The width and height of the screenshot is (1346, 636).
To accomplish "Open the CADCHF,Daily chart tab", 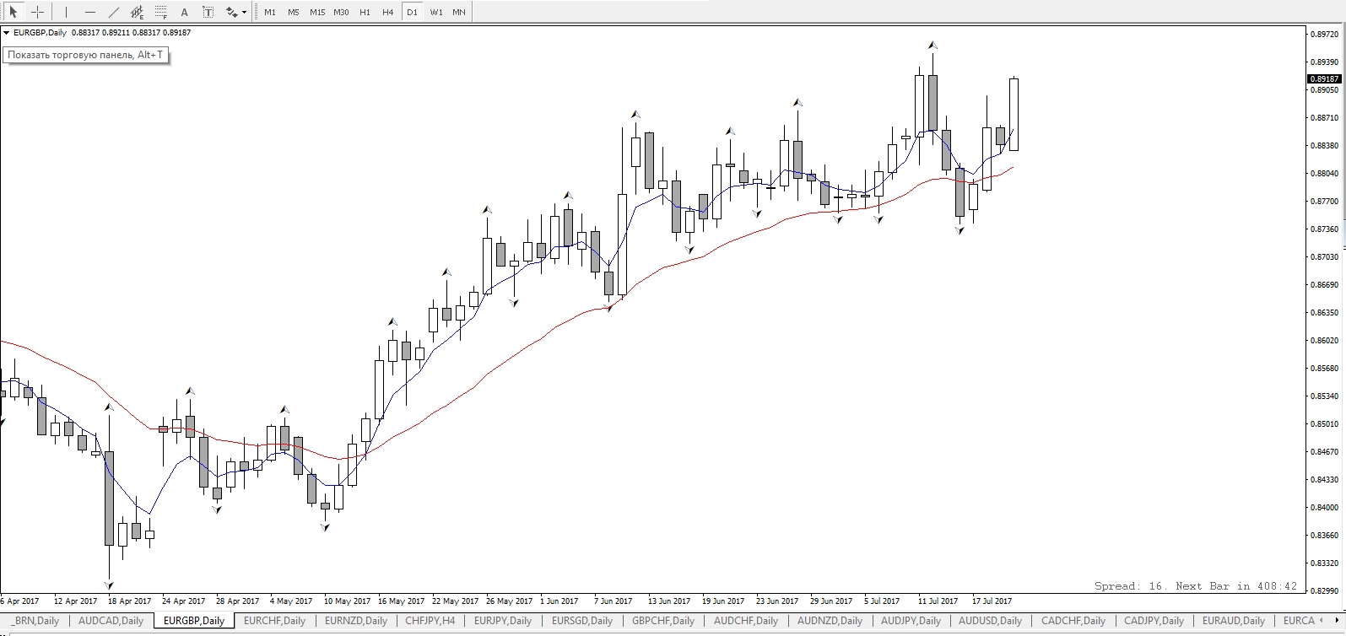I will tap(1073, 621).
